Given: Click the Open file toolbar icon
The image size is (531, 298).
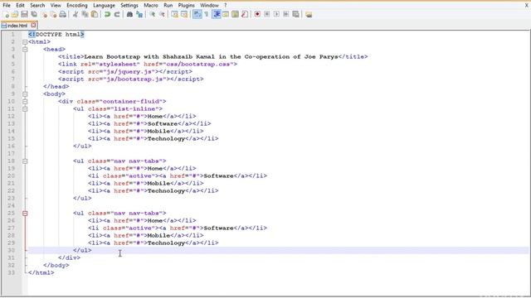Looking at the screenshot, I should [x=15, y=14].
